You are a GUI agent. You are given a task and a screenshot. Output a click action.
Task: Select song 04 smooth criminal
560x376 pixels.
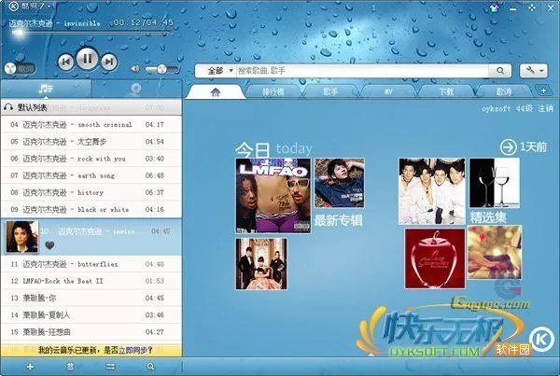91,125
